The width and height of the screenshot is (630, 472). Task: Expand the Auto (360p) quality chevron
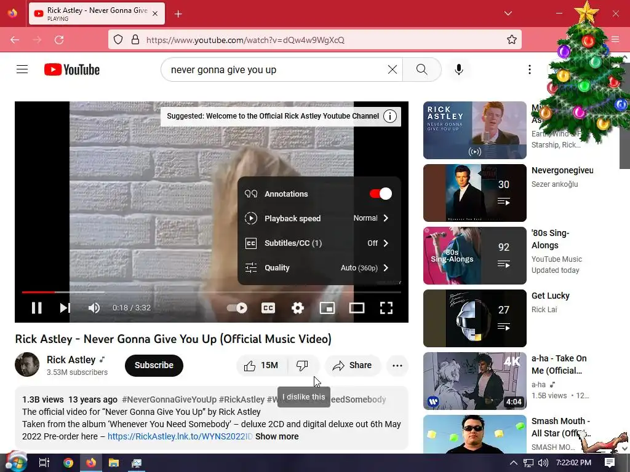pyautogui.click(x=386, y=268)
